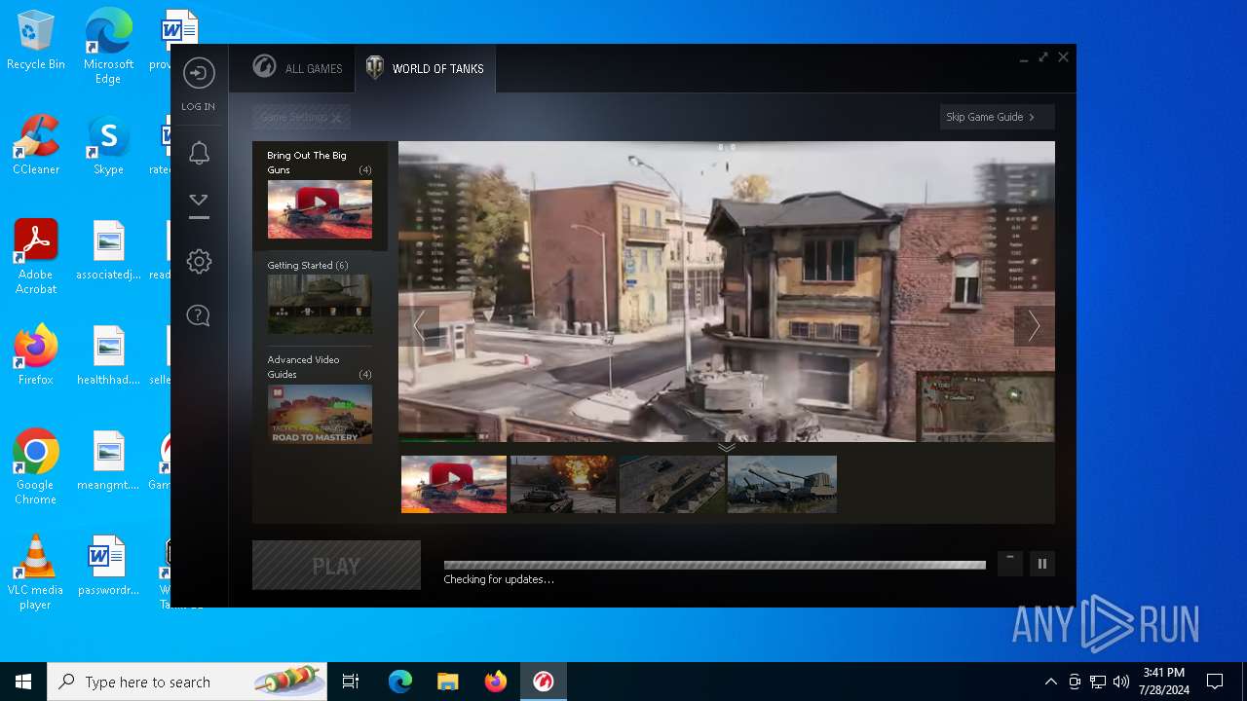Image resolution: width=1247 pixels, height=701 pixels.
Task: Go to previous video with left arrow
Action: coord(419,326)
